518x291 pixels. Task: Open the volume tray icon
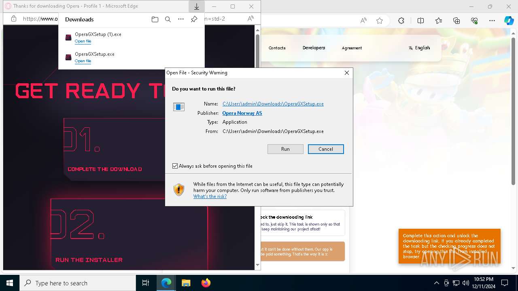click(x=466, y=283)
